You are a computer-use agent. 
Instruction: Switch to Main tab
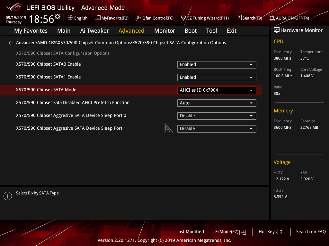coord(64,31)
